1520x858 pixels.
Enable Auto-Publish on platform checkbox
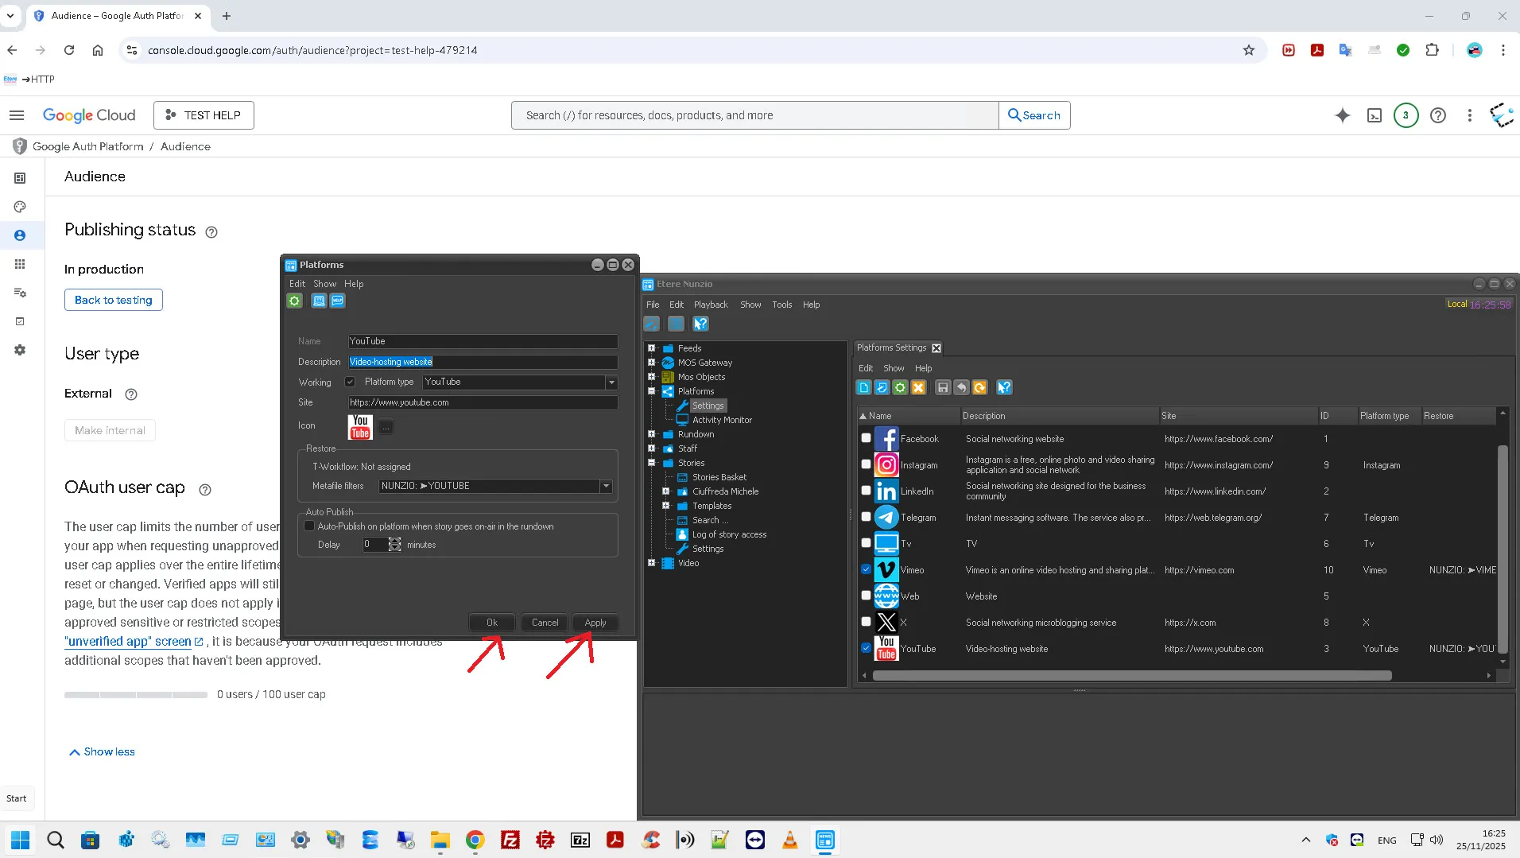[x=309, y=526]
